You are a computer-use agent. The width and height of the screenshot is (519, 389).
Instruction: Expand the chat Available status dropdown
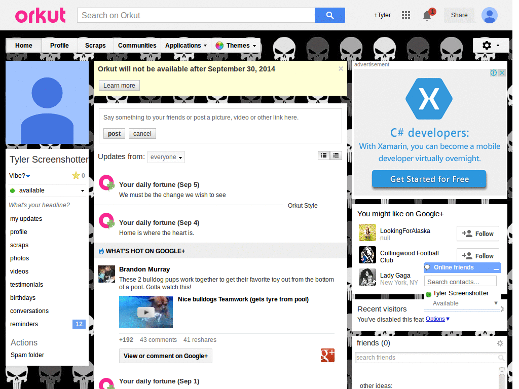click(x=496, y=303)
